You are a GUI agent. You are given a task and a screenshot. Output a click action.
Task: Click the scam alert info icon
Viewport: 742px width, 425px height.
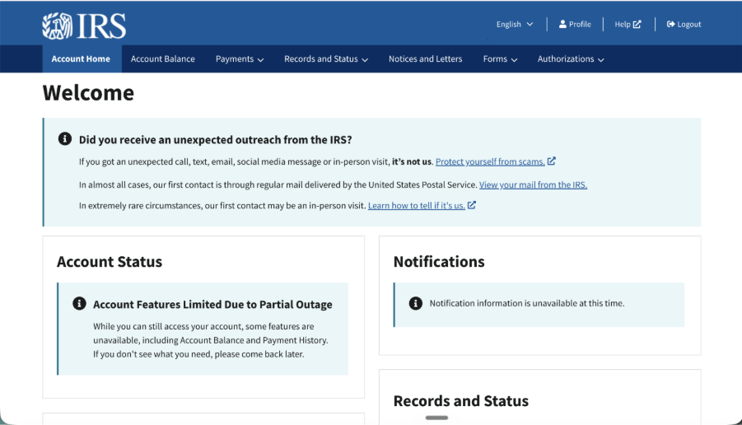(65, 138)
